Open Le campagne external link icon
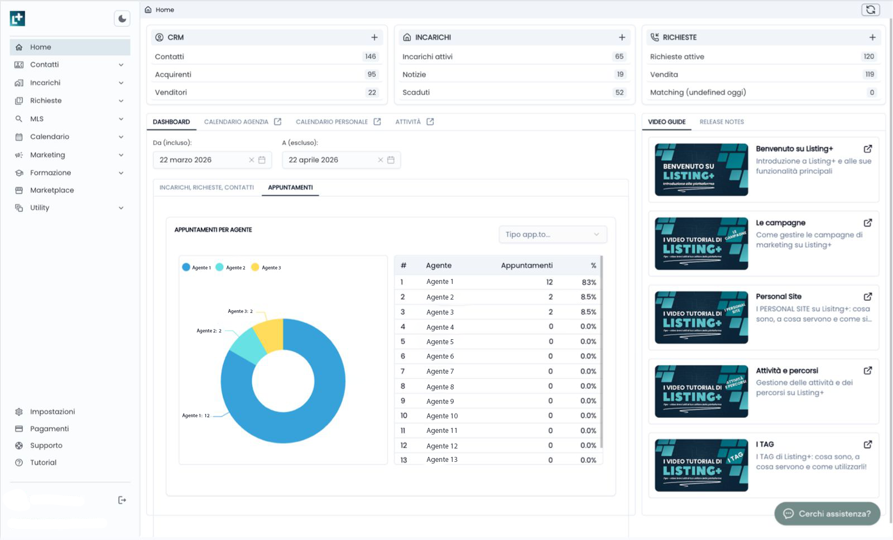Screen dimensions: 893x540 coord(868,223)
